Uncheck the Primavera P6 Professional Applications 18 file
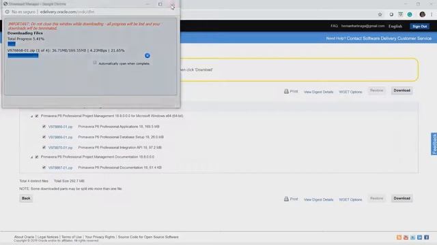Viewport: 437px width, 245px height. pyautogui.click(x=44, y=127)
